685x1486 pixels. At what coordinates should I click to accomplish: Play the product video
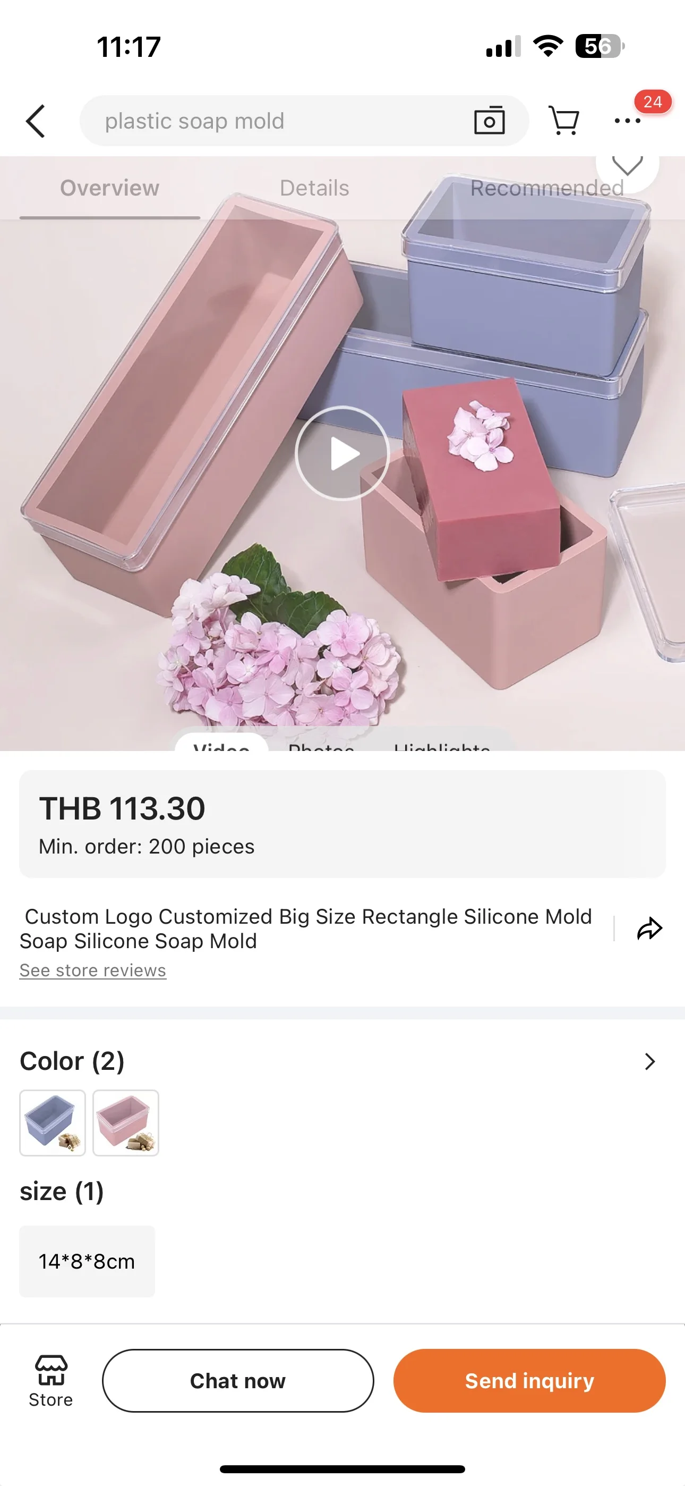pyautogui.click(x=343, y=453)
